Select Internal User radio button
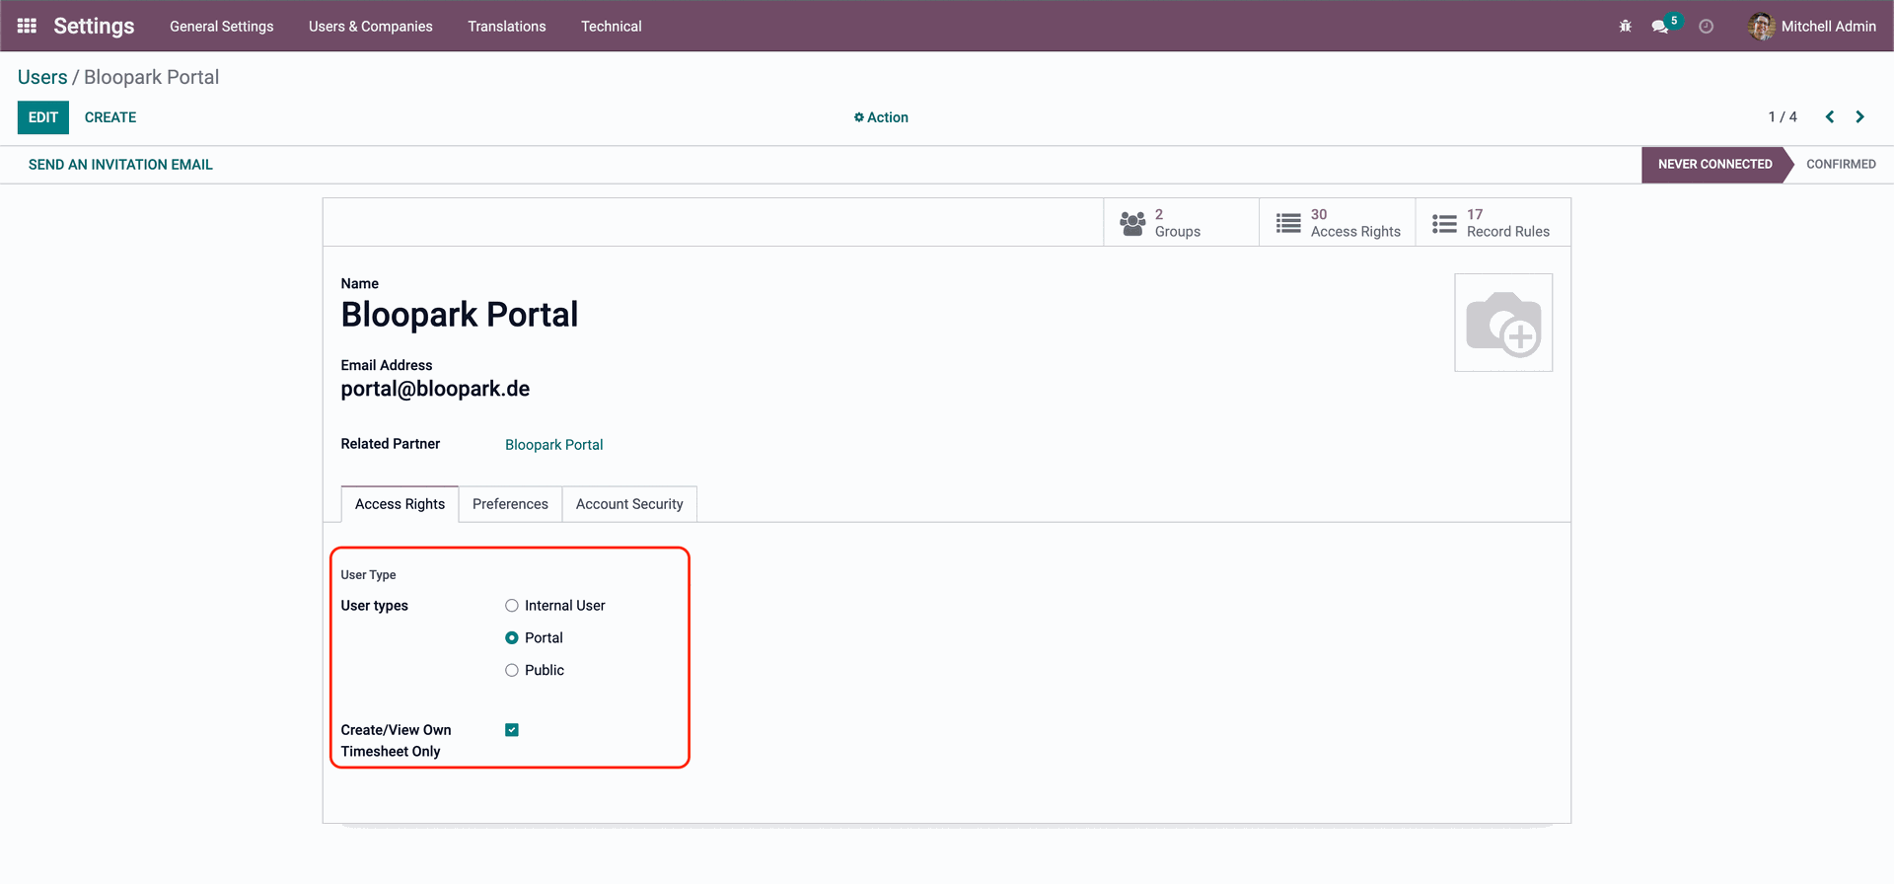Screen dimensions: 1894x884 [512, 606]
